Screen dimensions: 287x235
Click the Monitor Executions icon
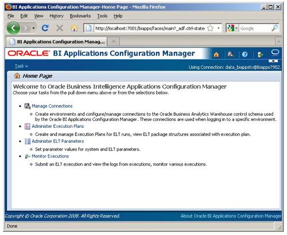[x=28, y=156]
